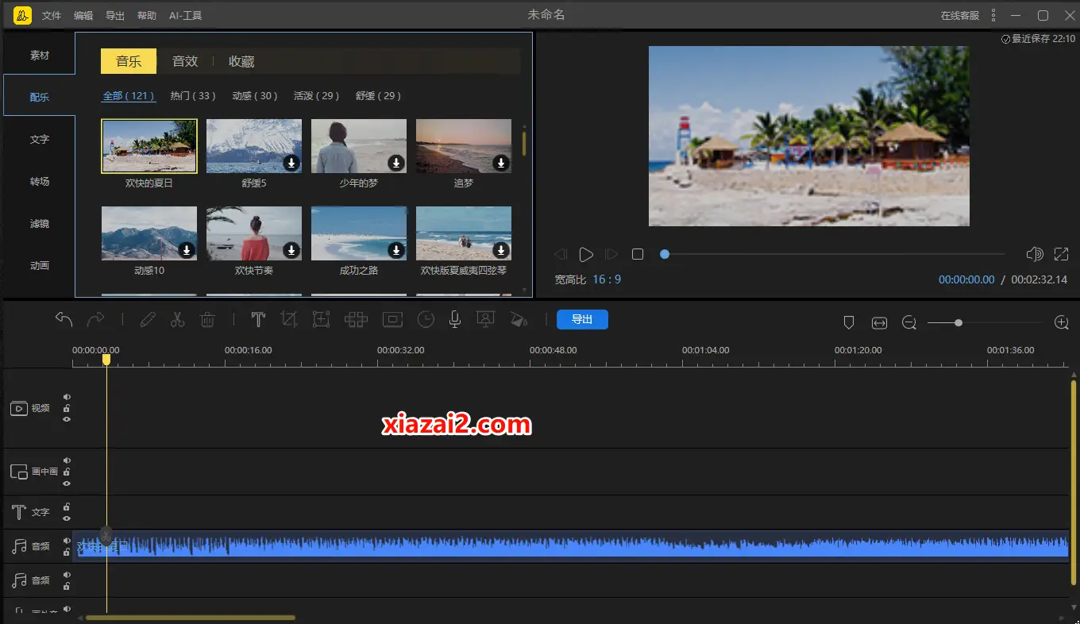The height and width of the screenshot is (624, 1080).
Task: Add a marker with the shield icon
Action: [x=848, y=322]
